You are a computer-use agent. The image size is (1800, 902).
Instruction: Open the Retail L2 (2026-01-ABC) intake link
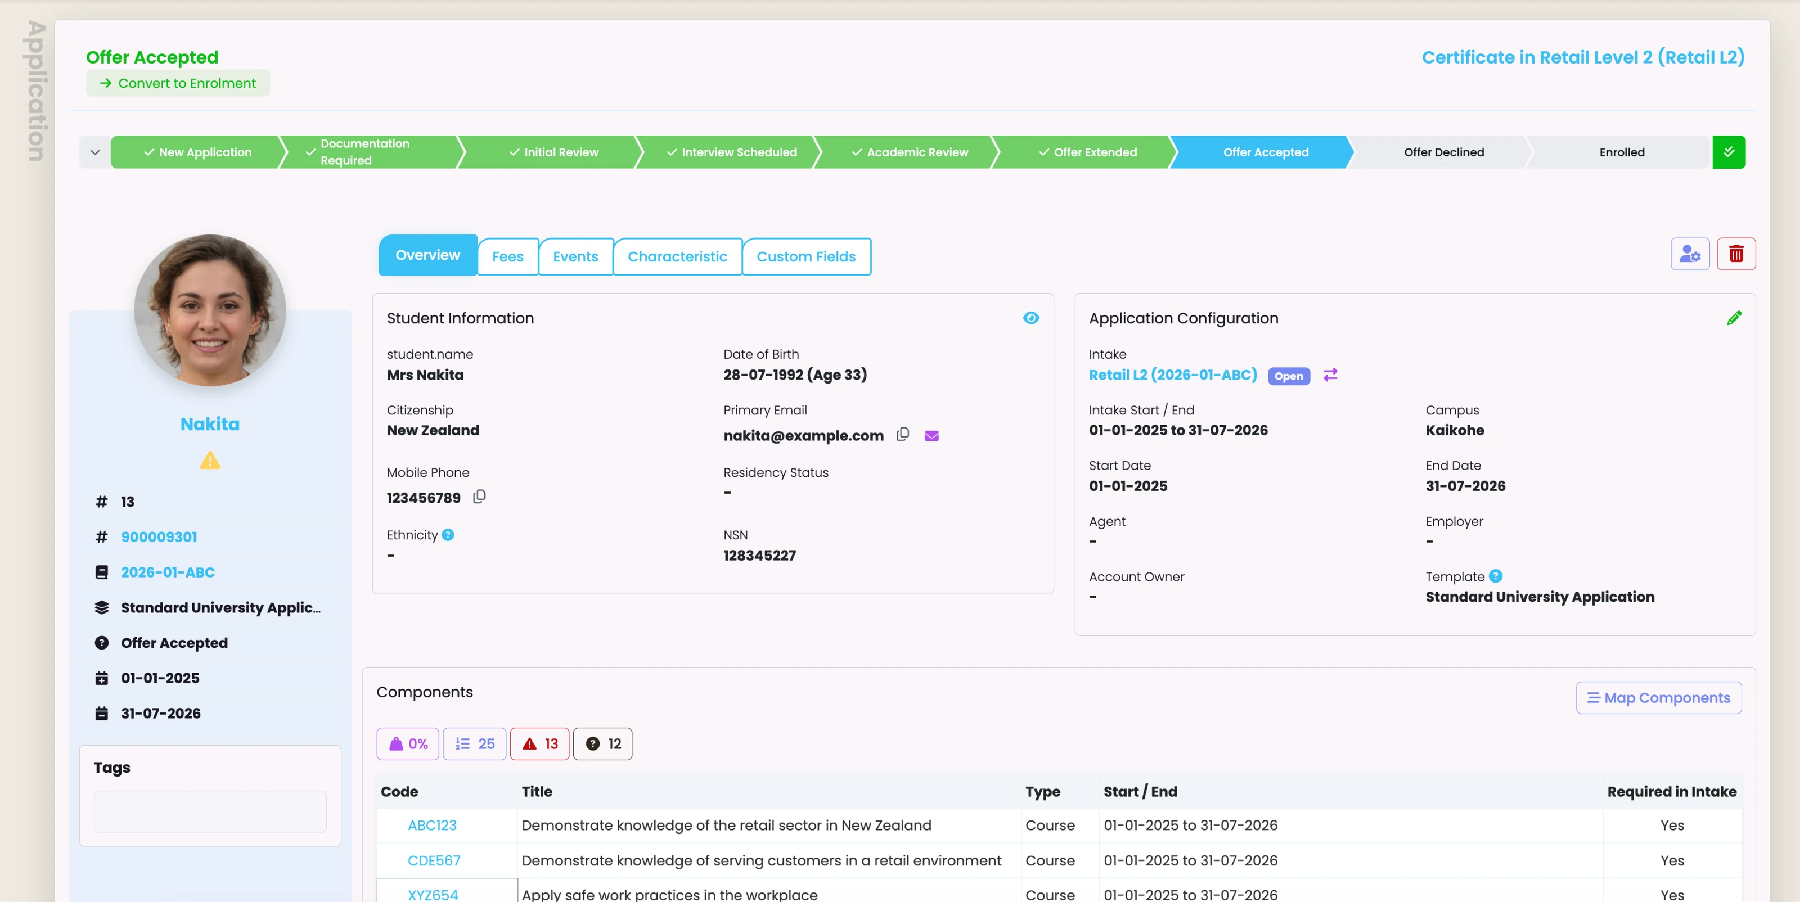(x=1172, y=375)
